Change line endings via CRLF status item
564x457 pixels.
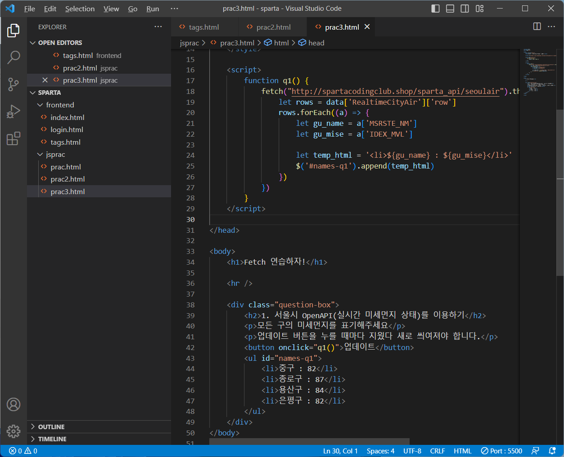438,451
